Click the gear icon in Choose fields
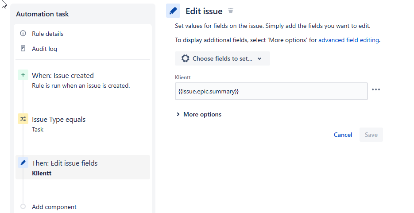The width and height of the screenshot is (414, 213). tap(185, 58)
